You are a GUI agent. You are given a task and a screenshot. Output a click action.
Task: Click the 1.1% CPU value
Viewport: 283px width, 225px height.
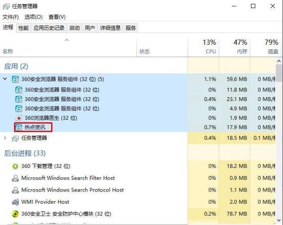[x=210, y=79]
